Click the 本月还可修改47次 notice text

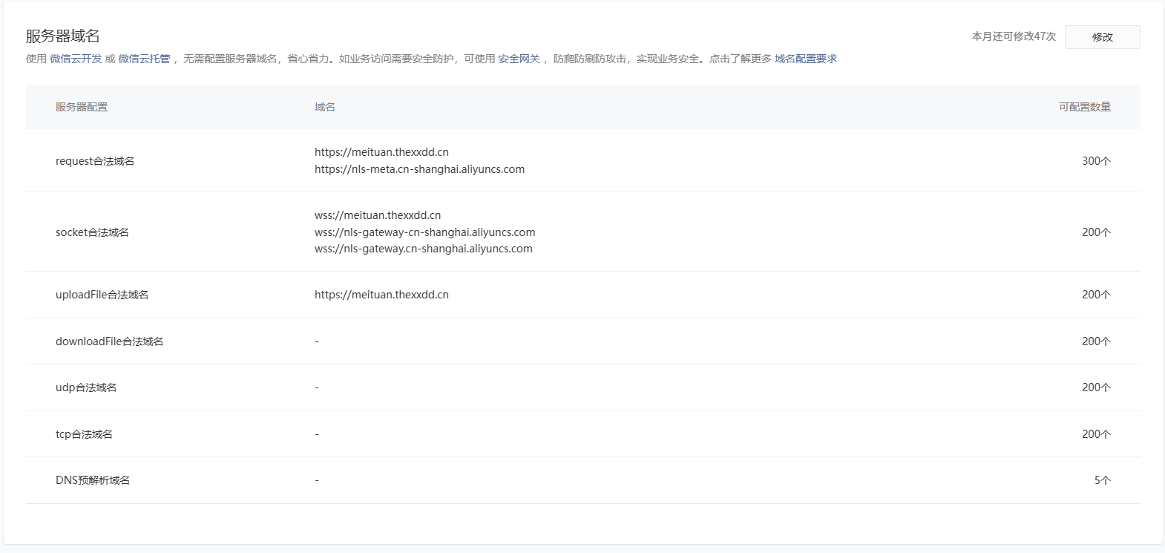pos(1014,36)
